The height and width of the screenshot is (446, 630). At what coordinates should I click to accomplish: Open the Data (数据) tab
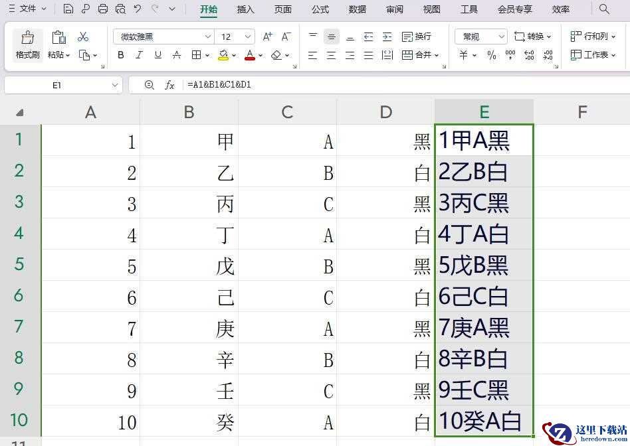(x=357, y=9)
